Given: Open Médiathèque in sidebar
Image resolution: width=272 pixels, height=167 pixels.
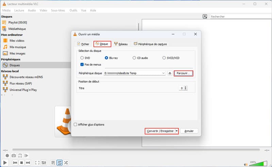Looking at the screenshot, I should point(17,29).
